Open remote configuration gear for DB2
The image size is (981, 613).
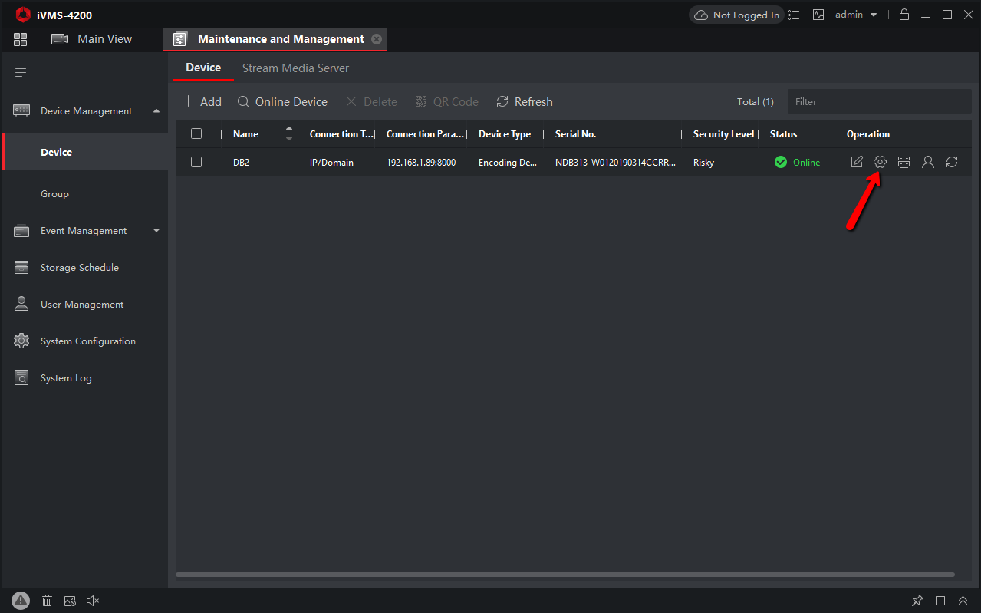tap(880, 162)
